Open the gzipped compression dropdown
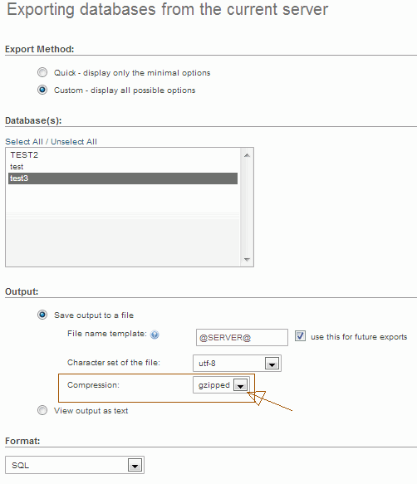The width and height of the screenshot is (417, 484). coord(221,385)
